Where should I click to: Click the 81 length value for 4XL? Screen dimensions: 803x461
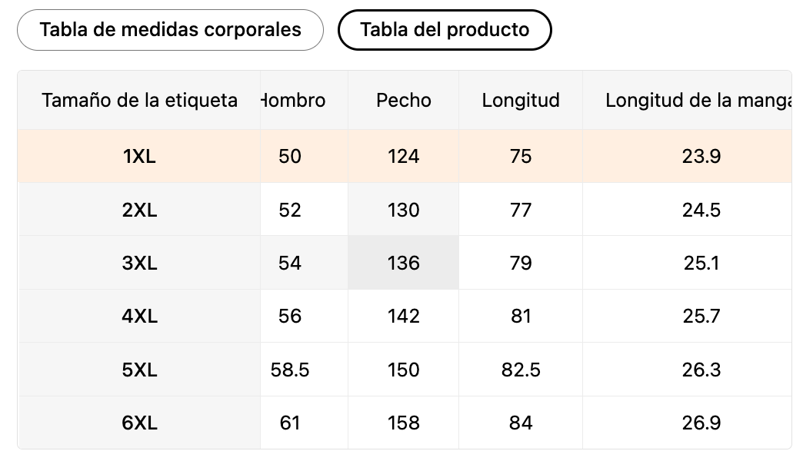coord(521,316)
